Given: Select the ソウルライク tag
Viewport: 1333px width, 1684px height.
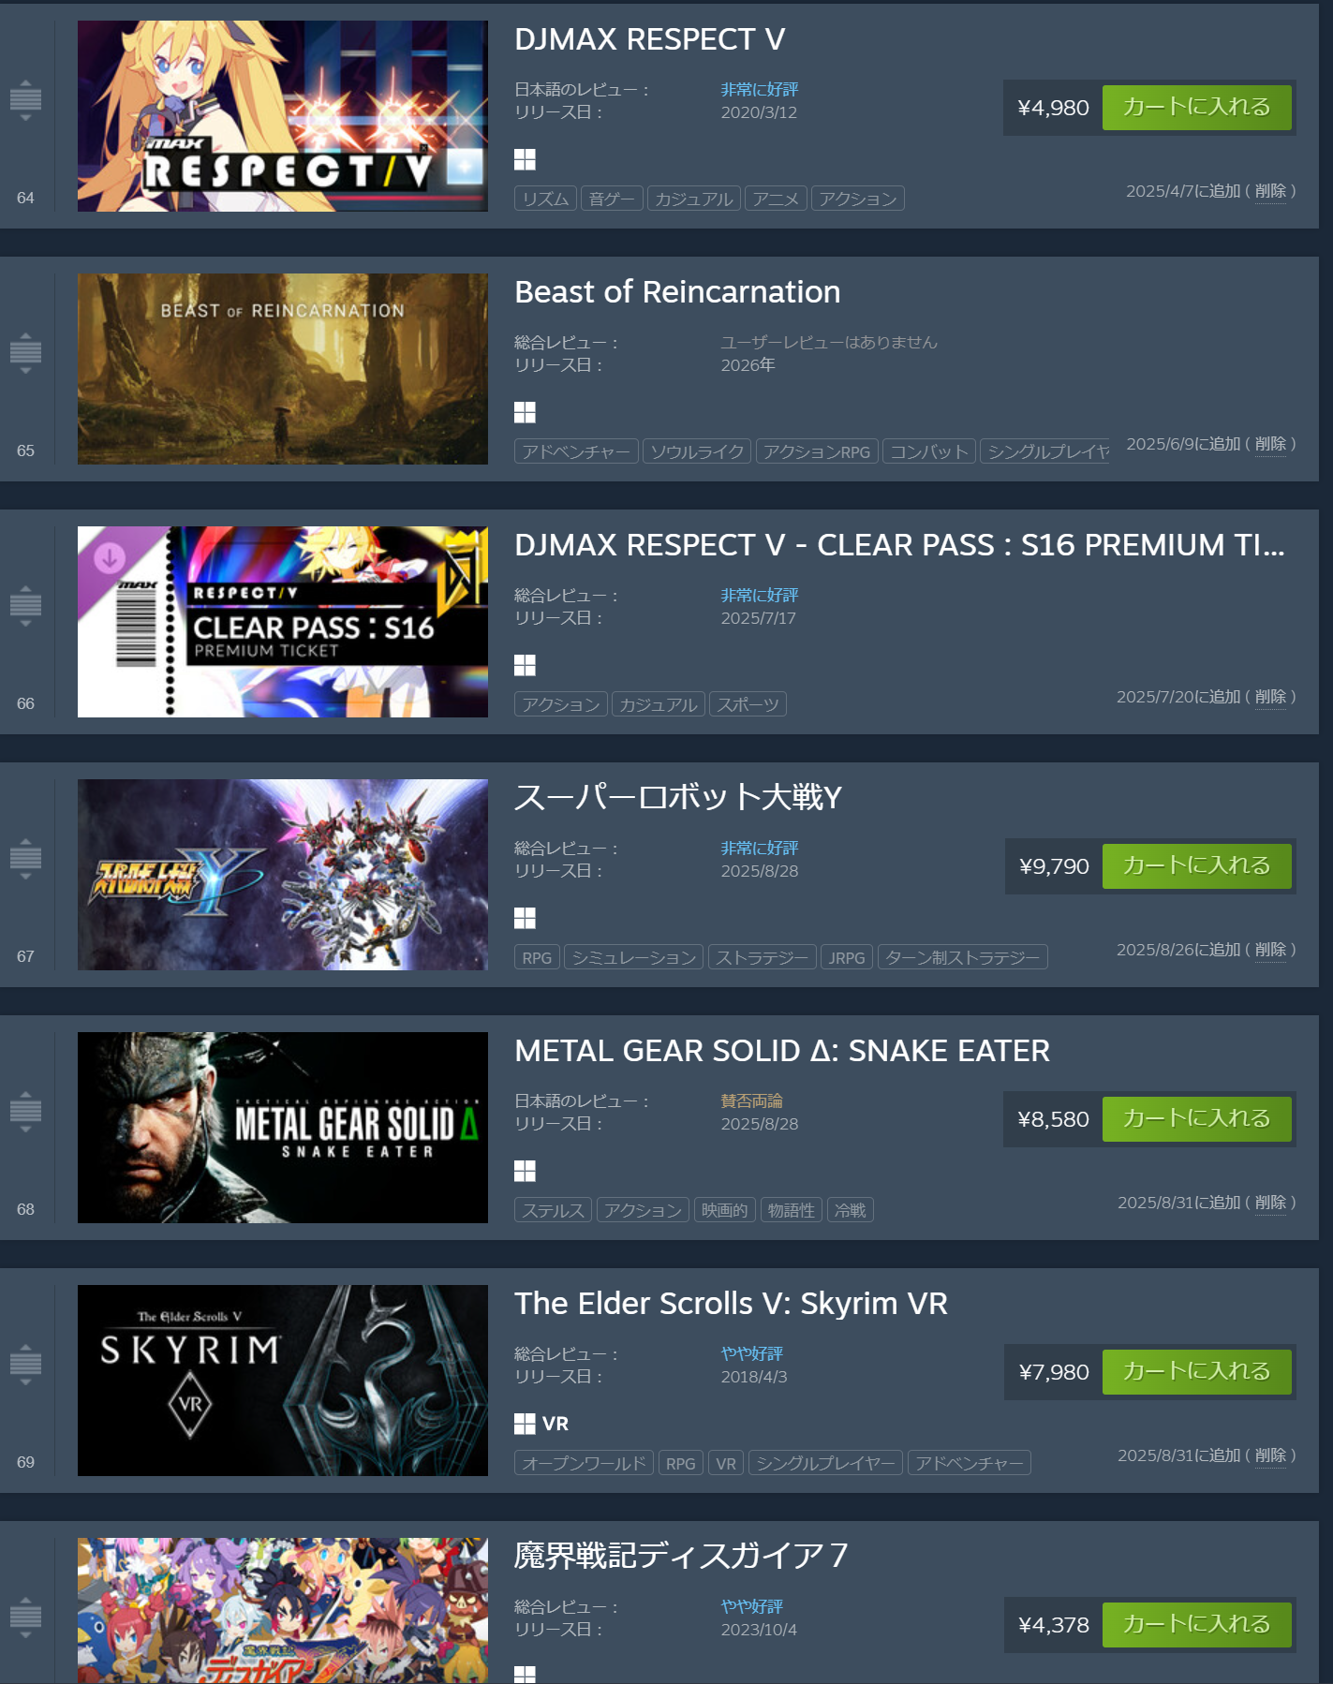Looking at the screenshot, I should pyautogui.click(x=697, y=451).
